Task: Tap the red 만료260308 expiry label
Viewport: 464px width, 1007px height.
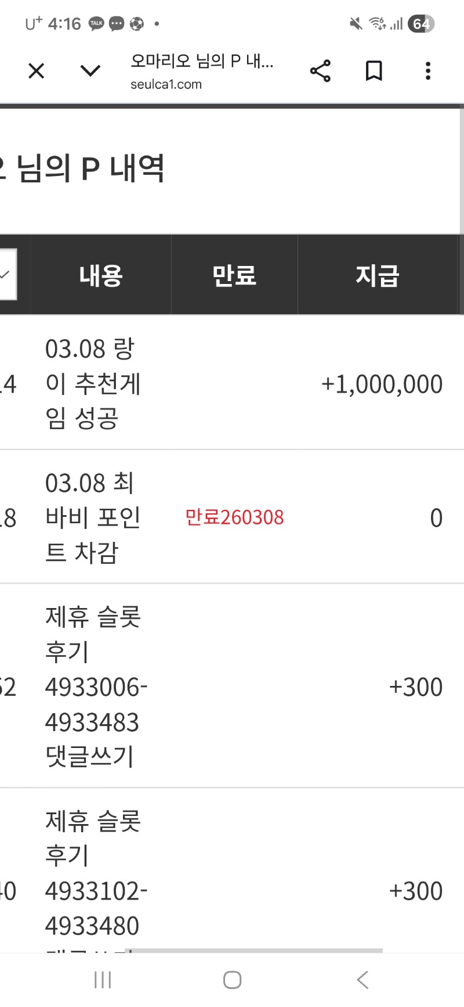Action: (x=234, y=517)
